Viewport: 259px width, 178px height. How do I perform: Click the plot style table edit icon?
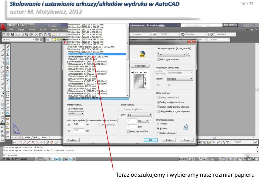(189, 54)
